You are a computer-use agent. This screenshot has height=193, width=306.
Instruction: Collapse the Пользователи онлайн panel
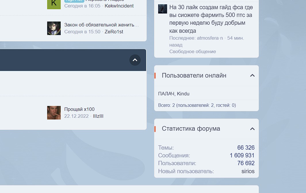(x=252, y=76)
